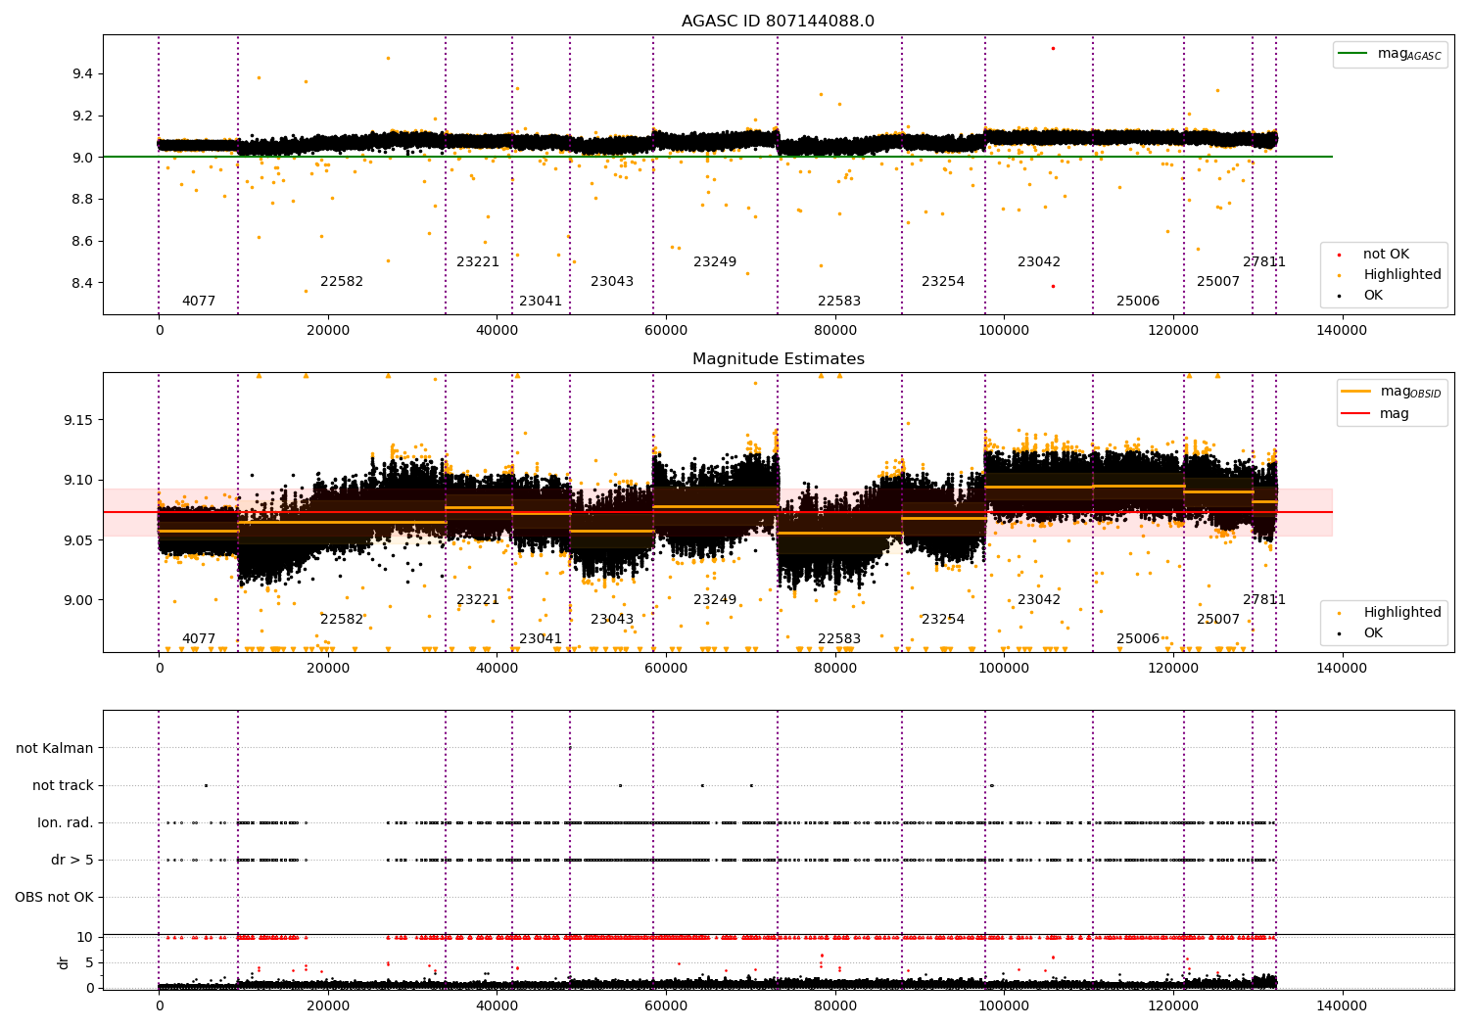
Task: Click the 'not Kalman' row label
Action: 55,748
